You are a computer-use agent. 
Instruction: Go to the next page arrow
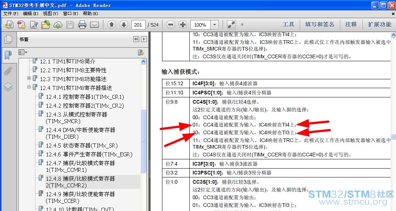point(124,24)
